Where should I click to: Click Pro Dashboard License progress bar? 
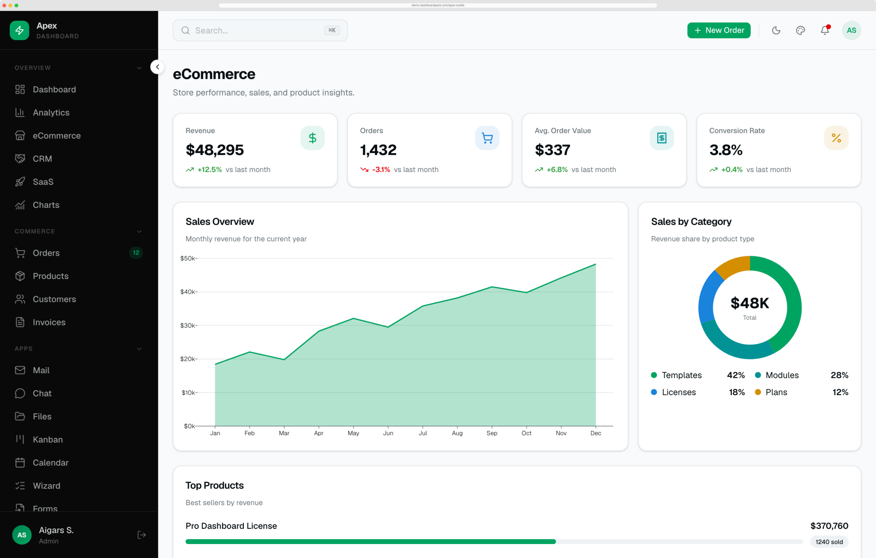[x=494, y=542]
